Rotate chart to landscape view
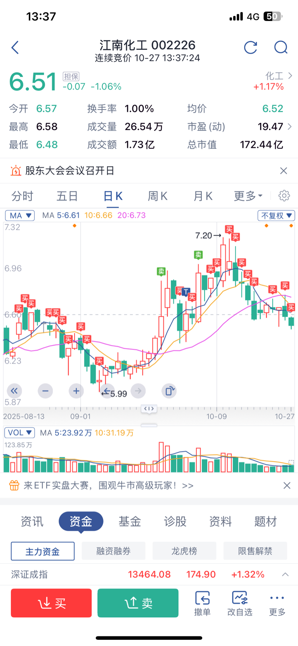298x646 pixels. (169, 391)
